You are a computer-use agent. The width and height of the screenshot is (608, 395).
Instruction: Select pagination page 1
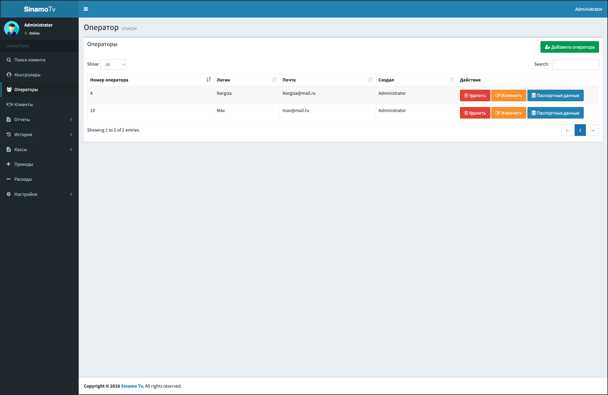click(580, 130)
